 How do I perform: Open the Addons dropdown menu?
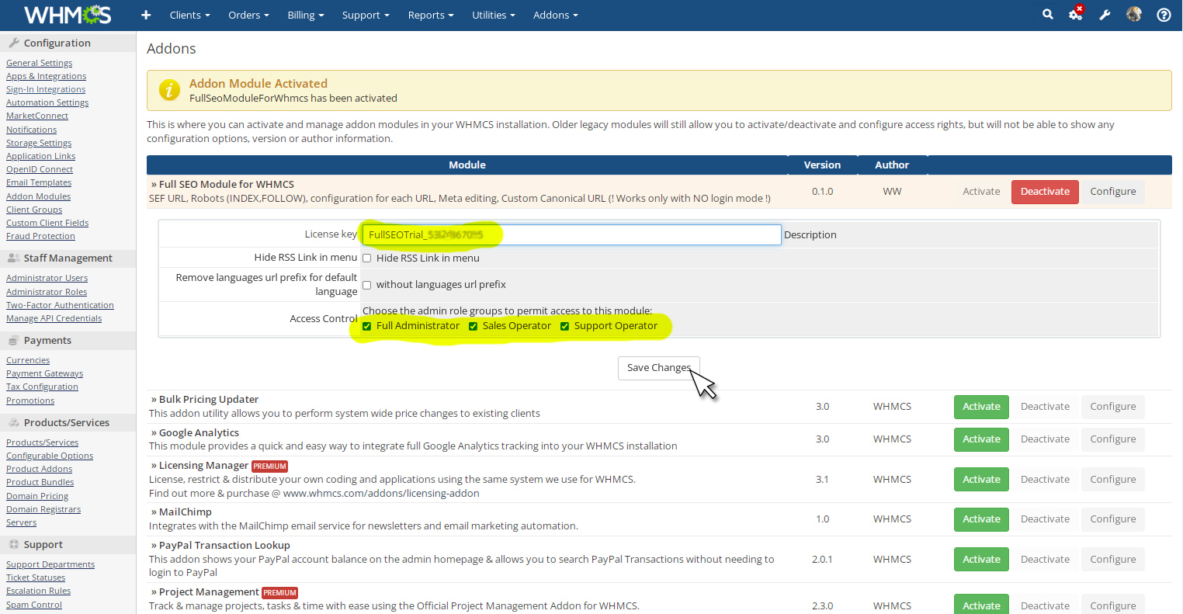[x=556, y=15]
